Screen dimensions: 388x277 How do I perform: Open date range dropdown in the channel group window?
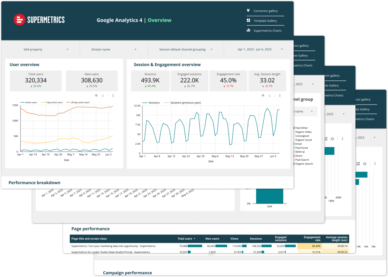[x=304, y=84]
